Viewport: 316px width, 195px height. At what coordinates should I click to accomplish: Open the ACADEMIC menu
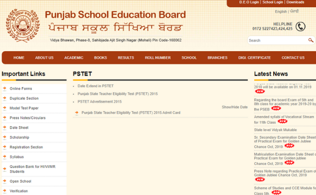(74, 58)
